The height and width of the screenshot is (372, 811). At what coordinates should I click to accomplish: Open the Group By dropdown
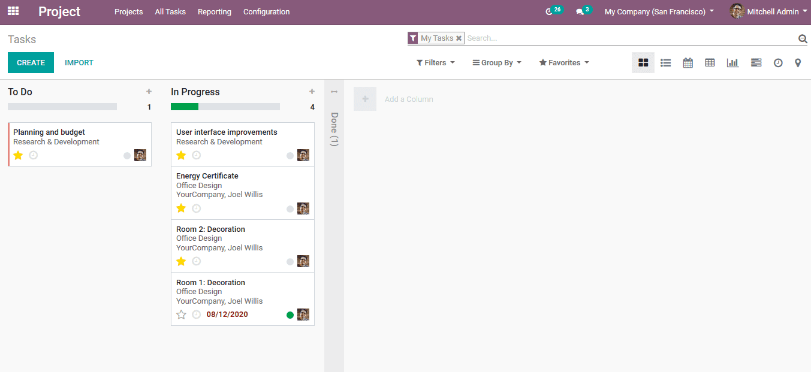[x=497, y=62]
